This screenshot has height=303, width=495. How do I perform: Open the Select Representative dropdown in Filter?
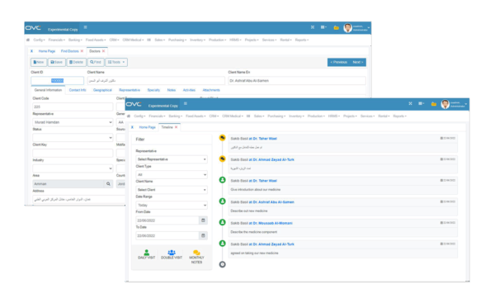(x=172, y=159)
